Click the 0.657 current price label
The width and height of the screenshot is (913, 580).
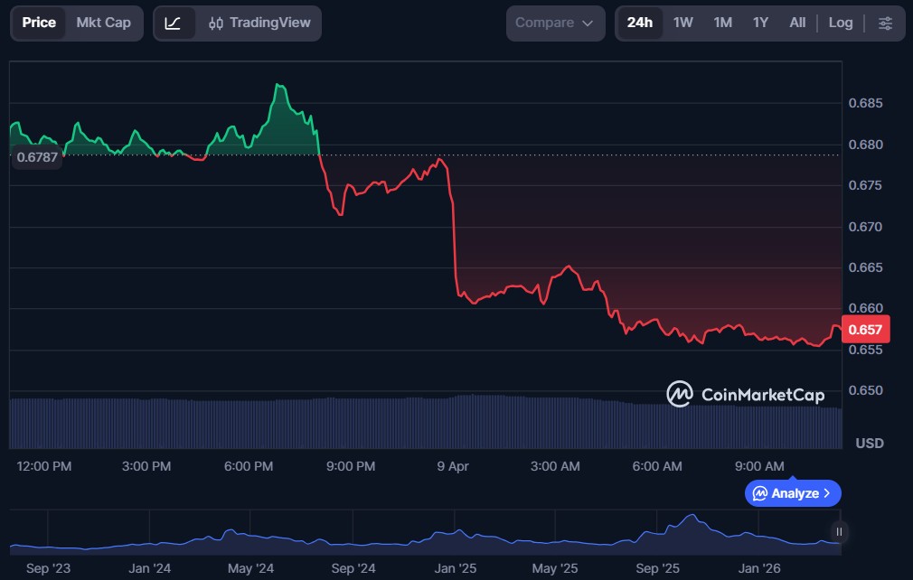865,329
